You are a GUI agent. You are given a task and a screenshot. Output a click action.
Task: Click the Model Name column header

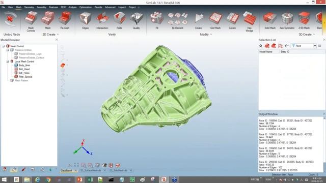(x=265, y=52)
